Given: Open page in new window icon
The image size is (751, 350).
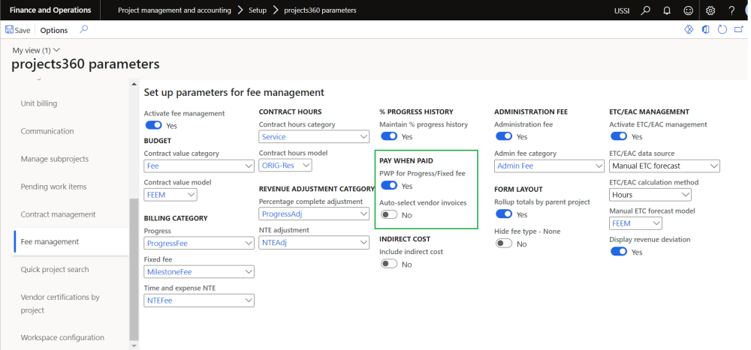Looking at the screenshot, I should pos(740,30).
